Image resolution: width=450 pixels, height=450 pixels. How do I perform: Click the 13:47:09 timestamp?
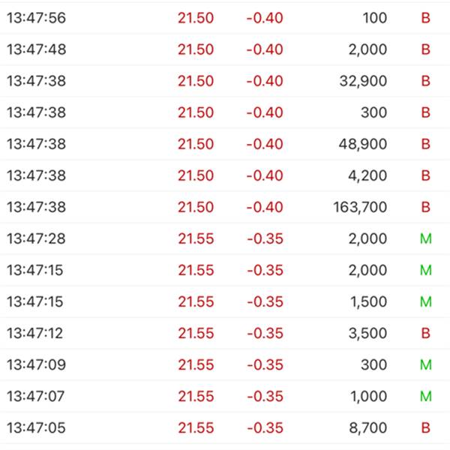(36, 364)
